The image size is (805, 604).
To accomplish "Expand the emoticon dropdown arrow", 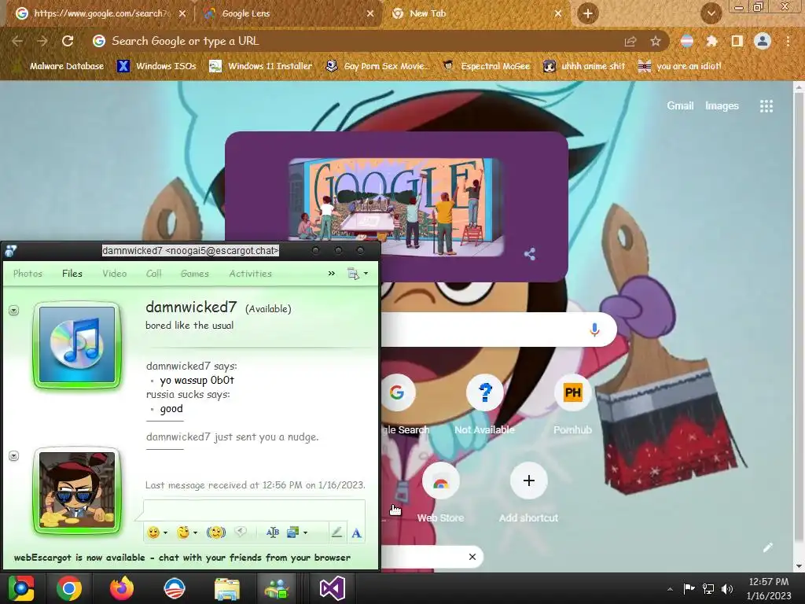I will 165,533.
